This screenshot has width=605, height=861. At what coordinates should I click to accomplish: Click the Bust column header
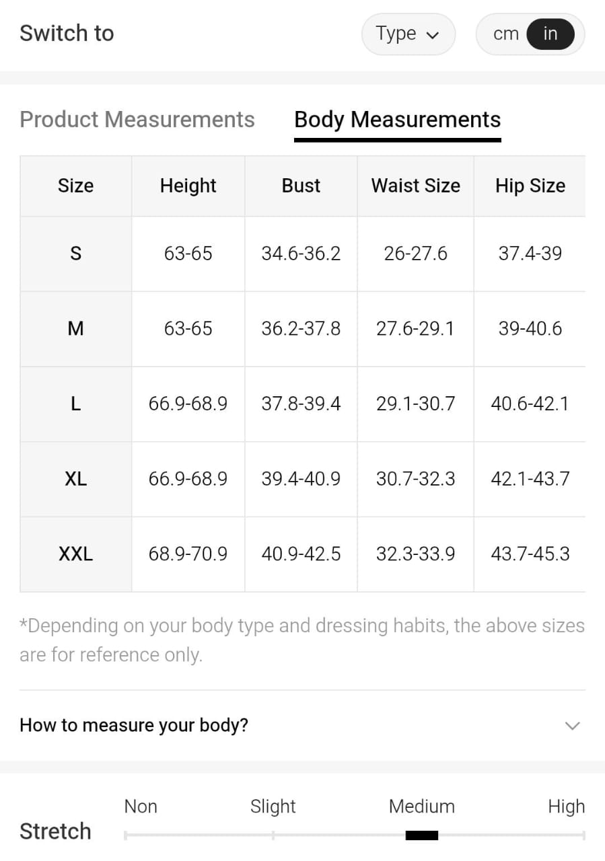301,186
